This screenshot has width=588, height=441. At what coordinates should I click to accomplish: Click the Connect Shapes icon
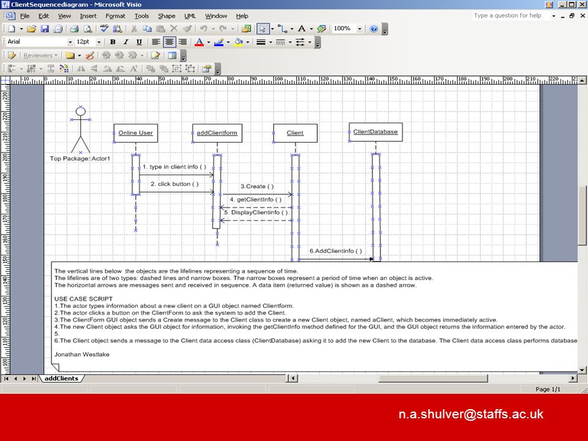coord(51,69)
